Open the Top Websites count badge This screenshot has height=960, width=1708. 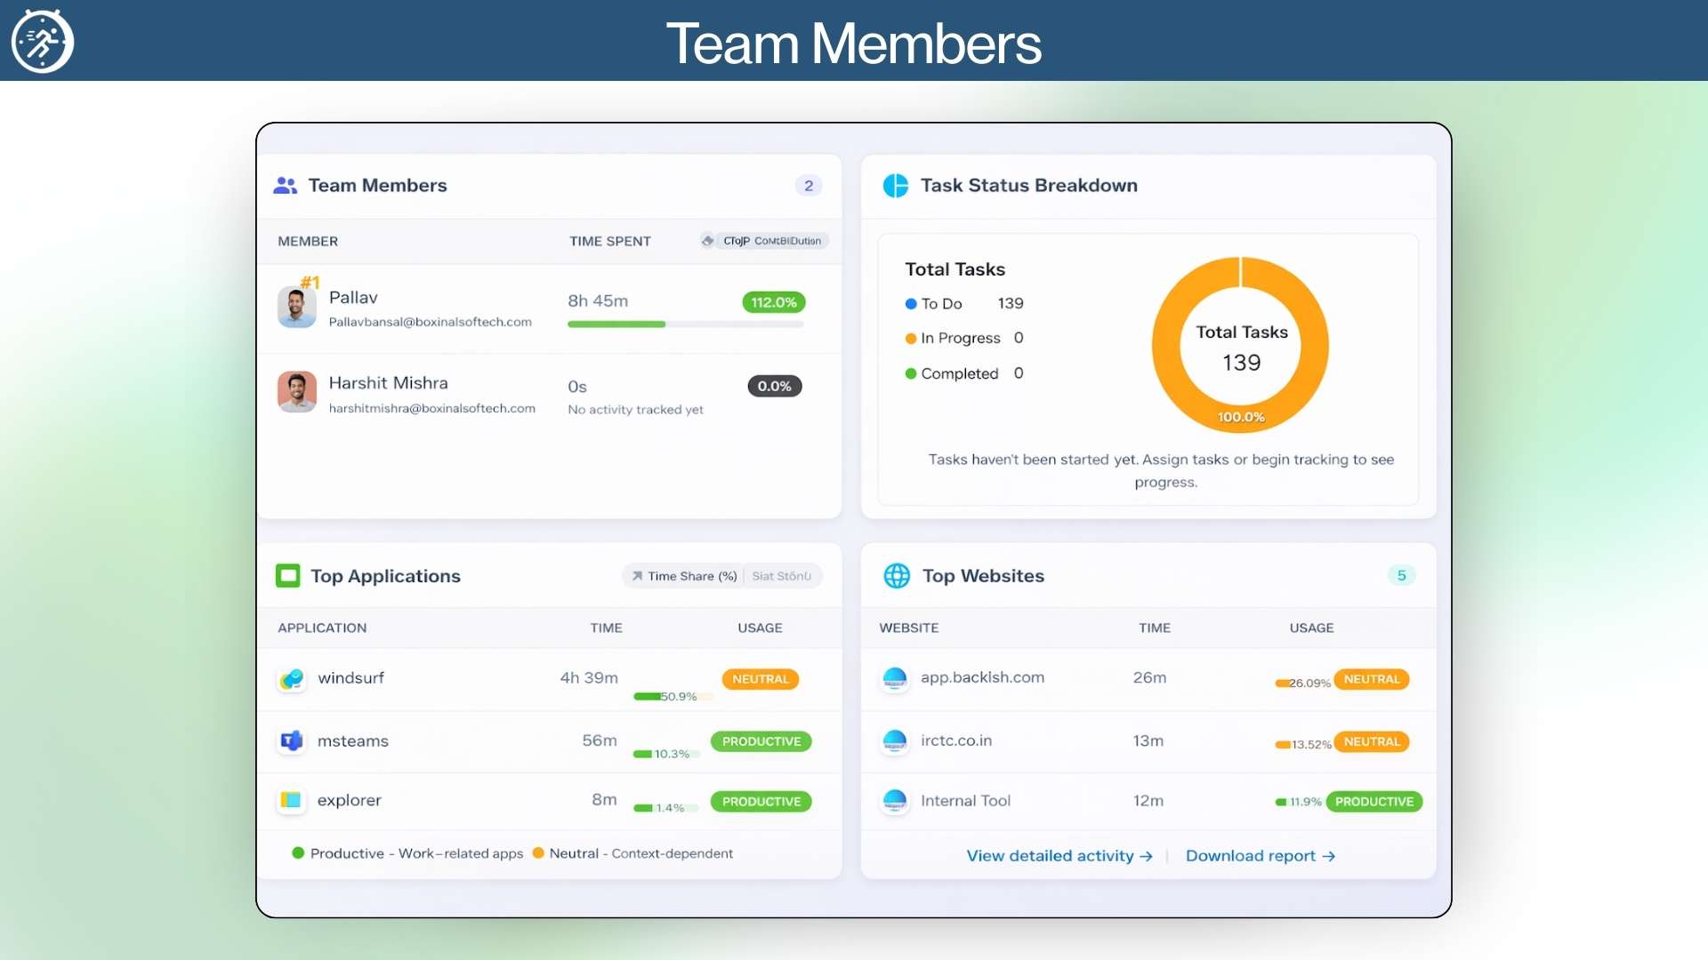click(x=1401, y=575)
